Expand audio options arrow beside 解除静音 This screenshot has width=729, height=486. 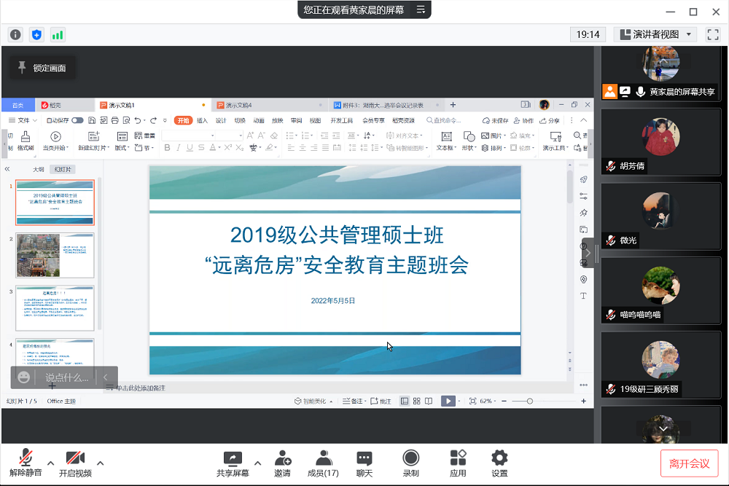click(x=50, y=463)
